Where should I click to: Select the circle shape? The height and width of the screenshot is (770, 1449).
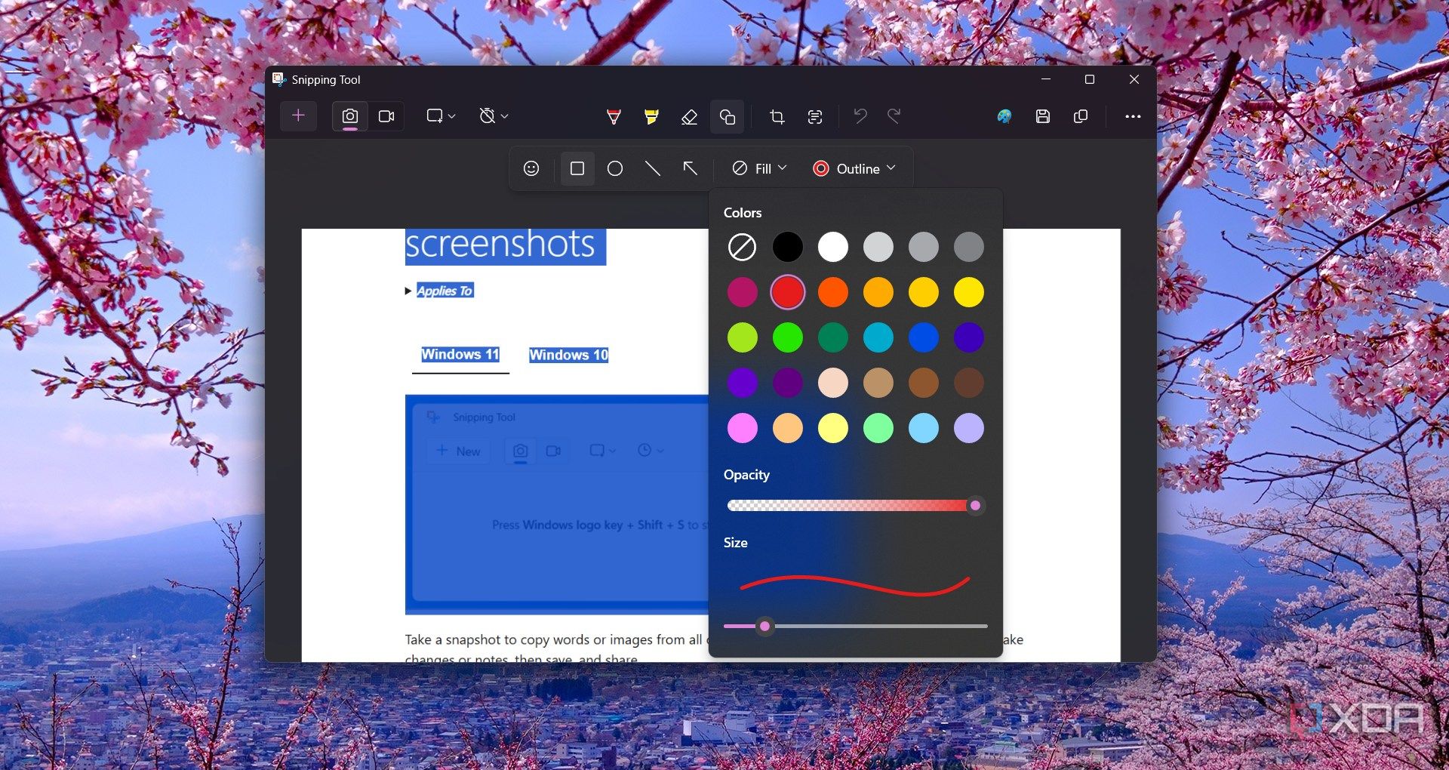point(615,168)
